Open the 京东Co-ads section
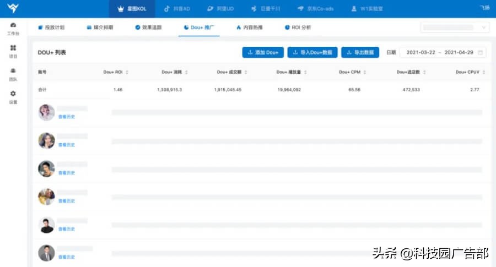 click(x=316, y=9)
